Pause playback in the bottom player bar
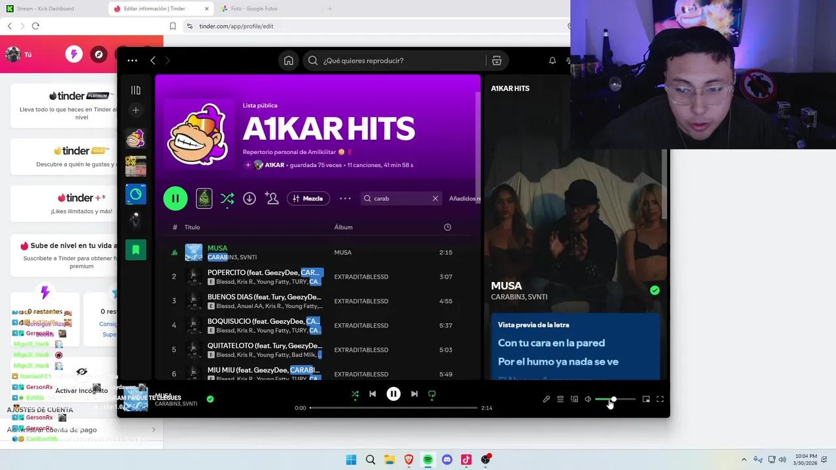Image resolution: width=836 pixels, height=470 pixels. tap(393, 394)
